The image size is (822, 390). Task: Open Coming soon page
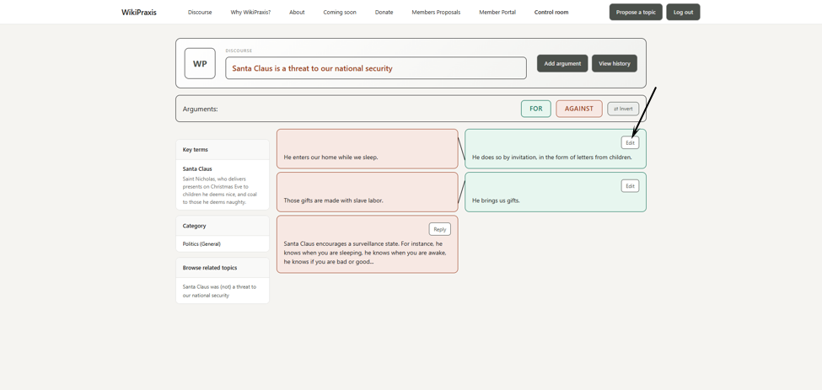pos(340,12)
